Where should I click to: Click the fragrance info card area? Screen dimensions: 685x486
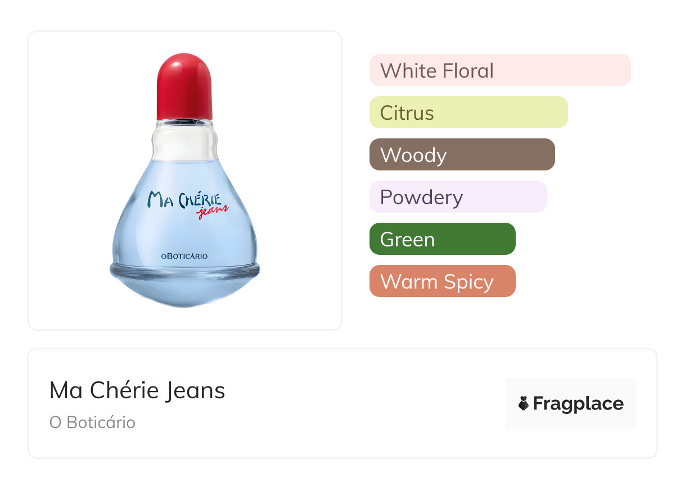pos(342,403)
